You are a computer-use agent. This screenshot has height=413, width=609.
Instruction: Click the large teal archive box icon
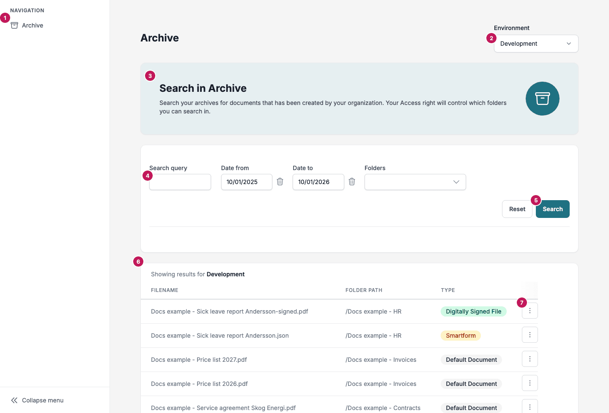542,99
